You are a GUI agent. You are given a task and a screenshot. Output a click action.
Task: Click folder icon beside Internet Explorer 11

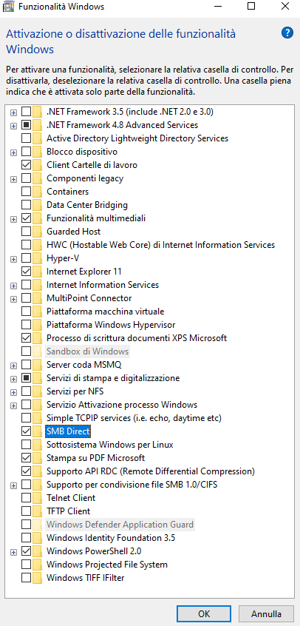pyautogui.click(x=38, y=272)
